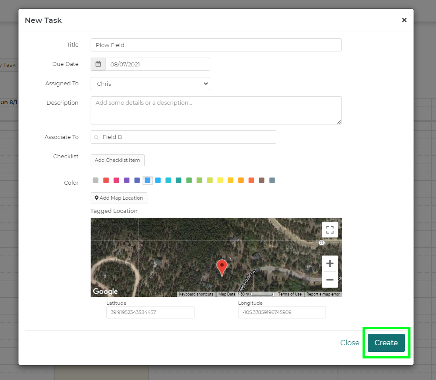This screenshot has width=436, height=380.
Task: Select the light blue color swatch
Action: (158, 180)
